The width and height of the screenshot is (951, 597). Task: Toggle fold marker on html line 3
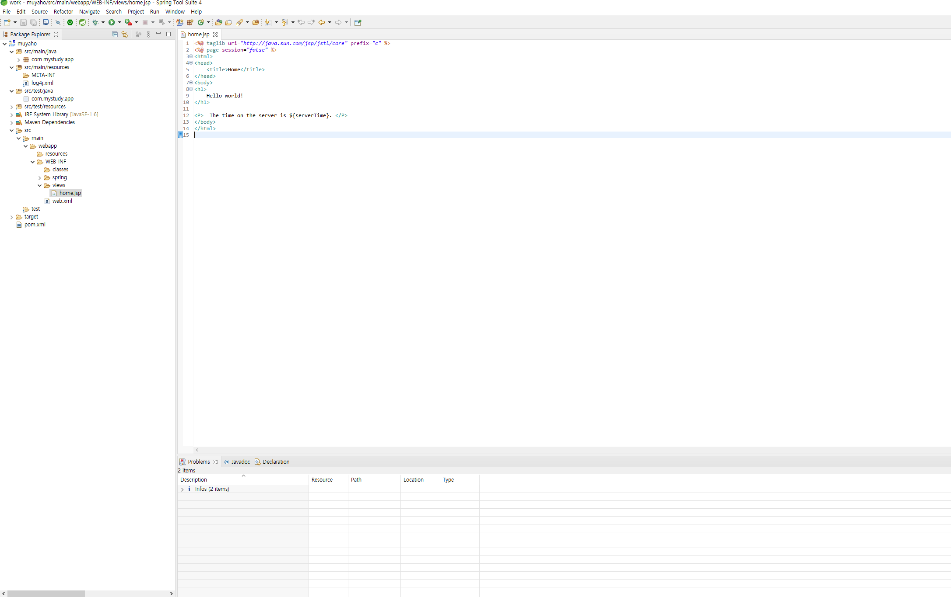point(191,56)
